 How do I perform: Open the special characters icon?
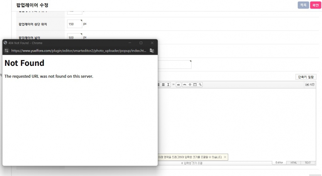click(190, 84)
